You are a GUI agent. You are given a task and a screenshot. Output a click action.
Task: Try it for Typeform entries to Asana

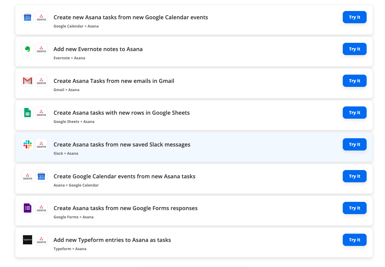354,240
